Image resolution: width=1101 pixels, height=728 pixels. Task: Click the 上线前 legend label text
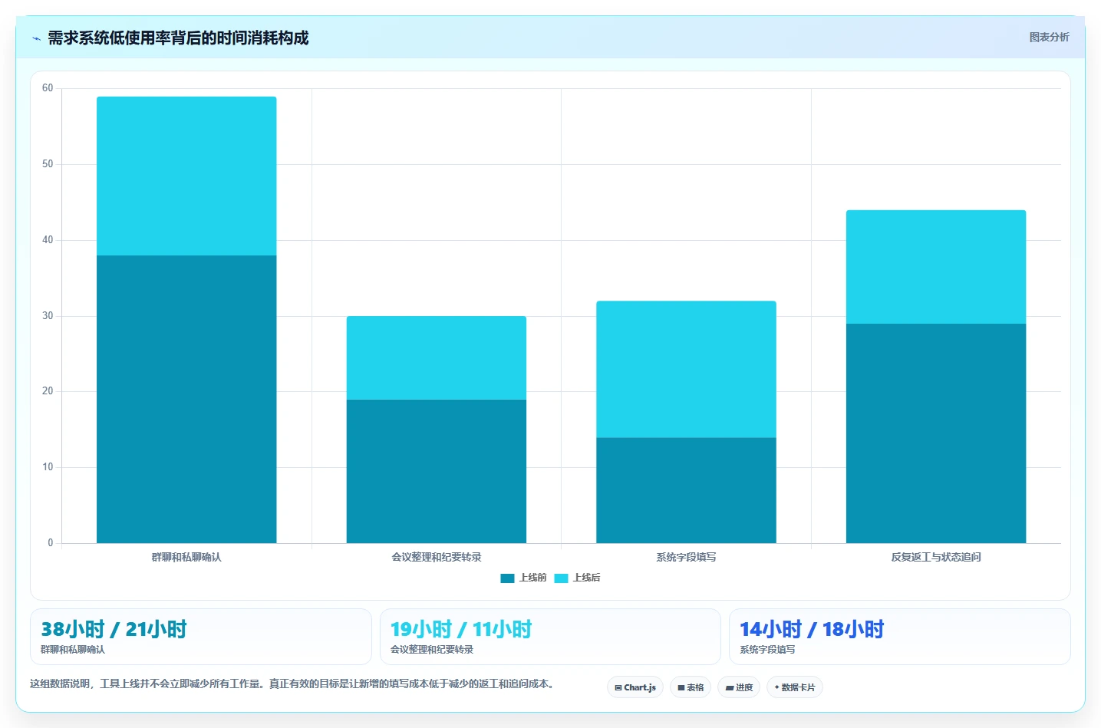[x=532, y=578]
